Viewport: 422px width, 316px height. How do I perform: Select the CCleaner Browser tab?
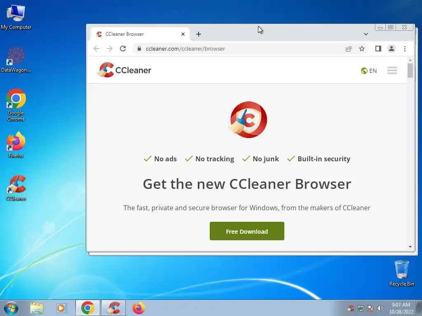click(140, 34)
